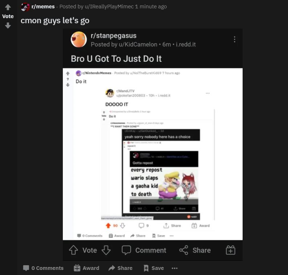Image resolution: width=288 pixels, height=275 pixels.
Task: Open the post title 'cmon guys let's go'
Action: point(55,20)
